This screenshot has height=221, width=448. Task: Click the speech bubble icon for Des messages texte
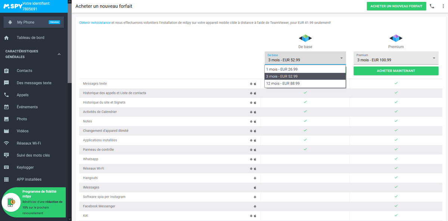[6, 83]
